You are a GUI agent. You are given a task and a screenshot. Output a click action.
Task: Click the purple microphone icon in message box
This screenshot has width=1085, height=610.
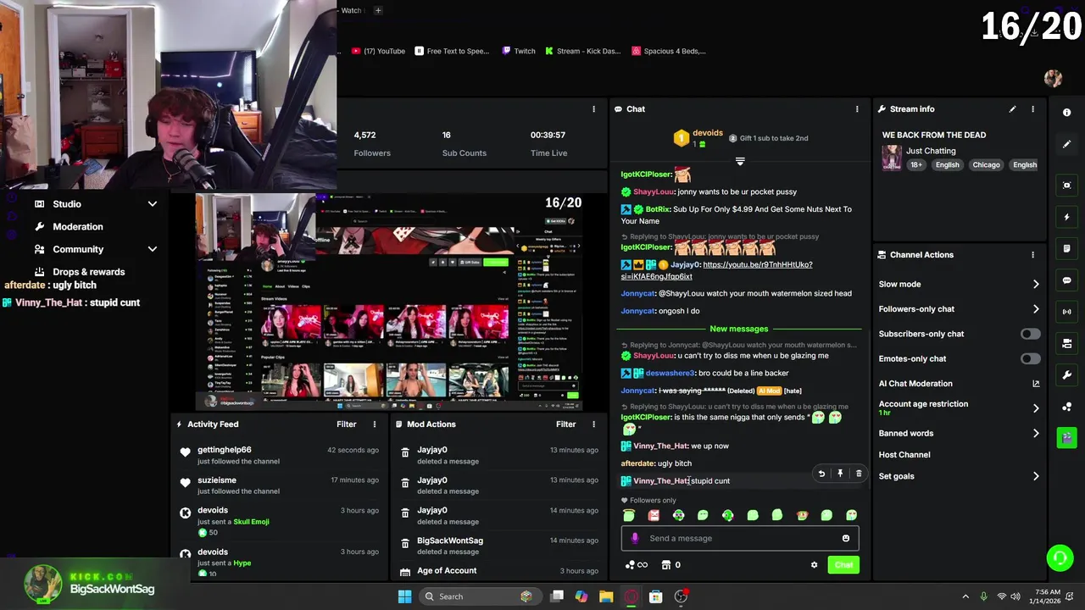click(x=635, y=538)
